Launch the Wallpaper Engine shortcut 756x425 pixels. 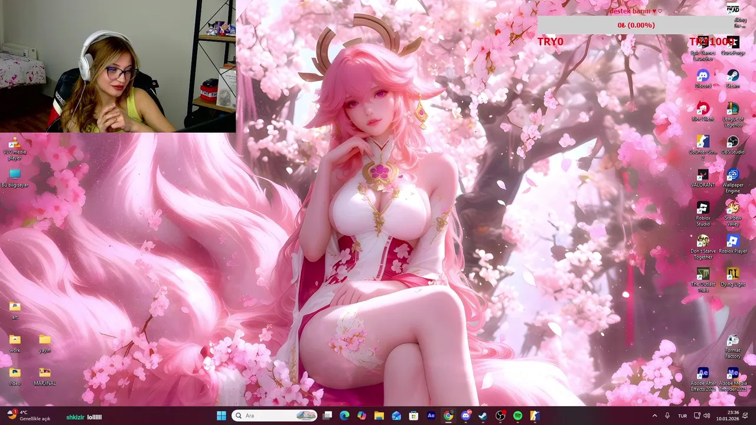pos(733,181)
